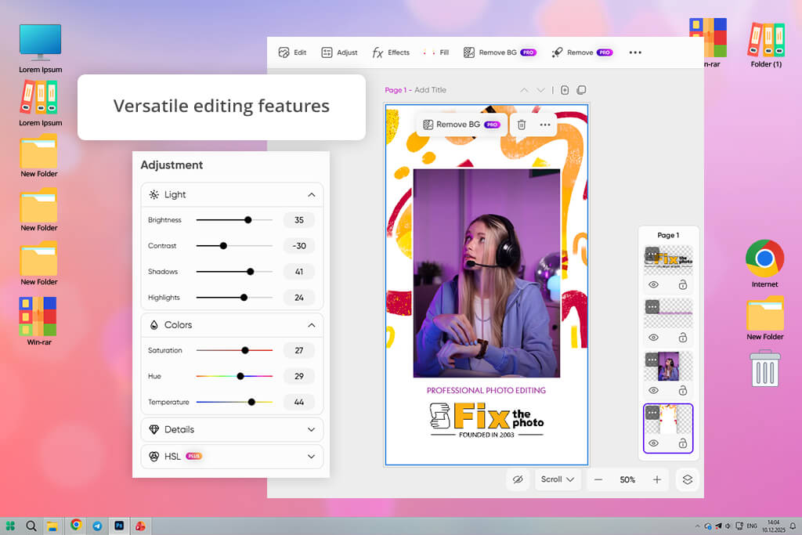This screenshot has height=535, width=802.
Task: Click the Hue slider handle
Action: (240, 377)
